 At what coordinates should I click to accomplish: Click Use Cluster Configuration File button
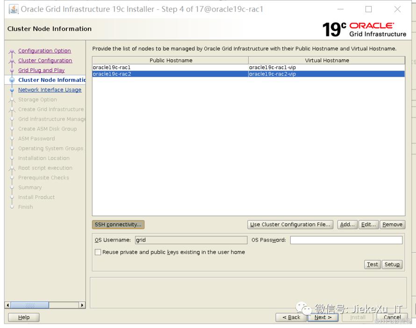click(x=290, y=225)
